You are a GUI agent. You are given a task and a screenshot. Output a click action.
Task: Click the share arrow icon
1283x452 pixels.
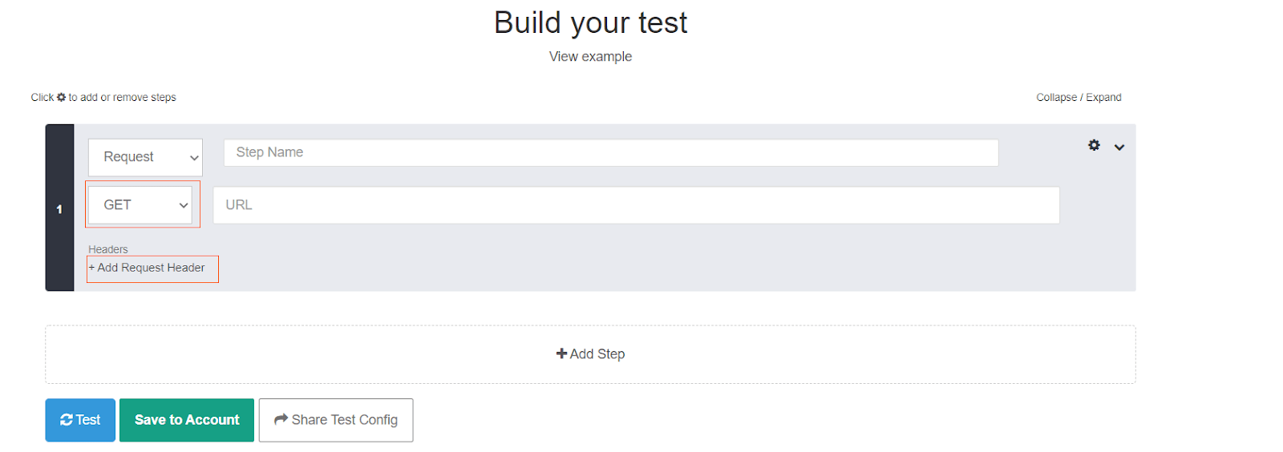click(x=281, y=419)
